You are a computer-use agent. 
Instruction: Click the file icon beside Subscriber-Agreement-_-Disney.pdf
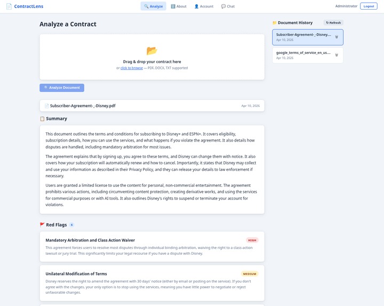point(47,106)
